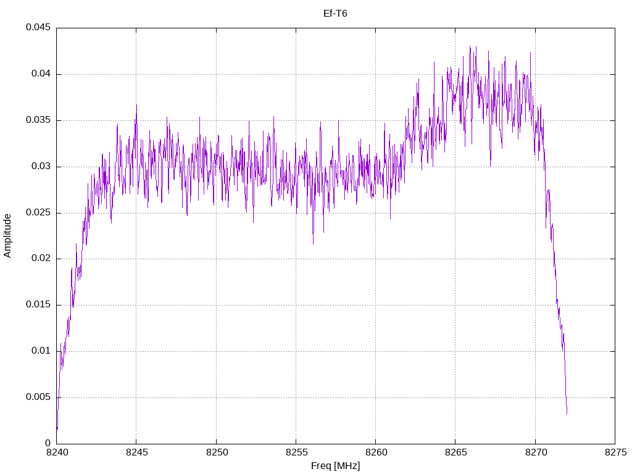Select the 0.005 y-axis tick label
The height and width of the screenshot is (474, 632).
pyautogui.click(x=38, y=397)
